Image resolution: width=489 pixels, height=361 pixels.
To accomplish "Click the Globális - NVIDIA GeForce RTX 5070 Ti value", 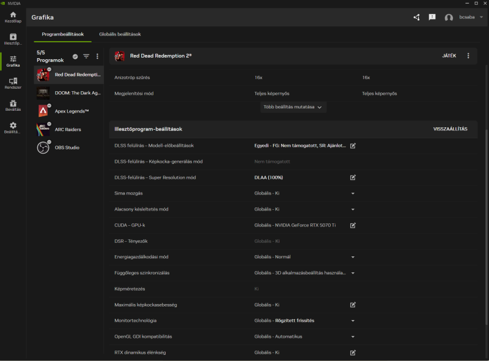I will [295, 225].
